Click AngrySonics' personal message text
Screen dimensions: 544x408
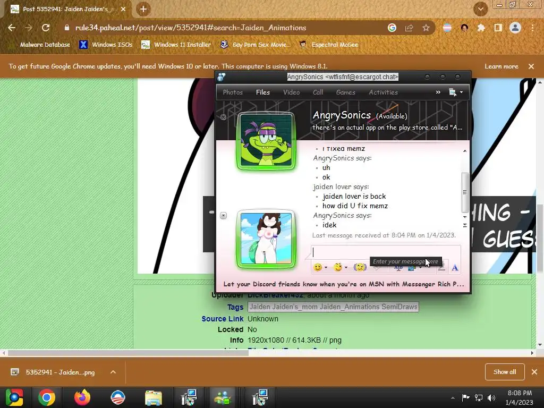click(x=387, y=127)
